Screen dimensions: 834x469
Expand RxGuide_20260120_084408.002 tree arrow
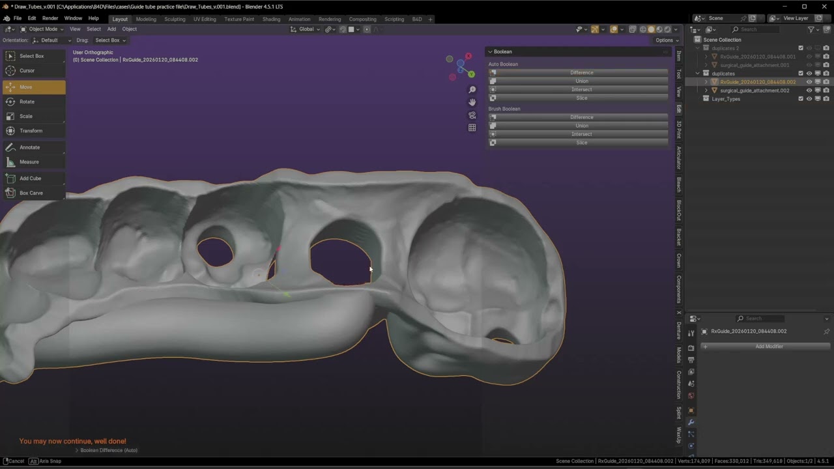(706, 82)
